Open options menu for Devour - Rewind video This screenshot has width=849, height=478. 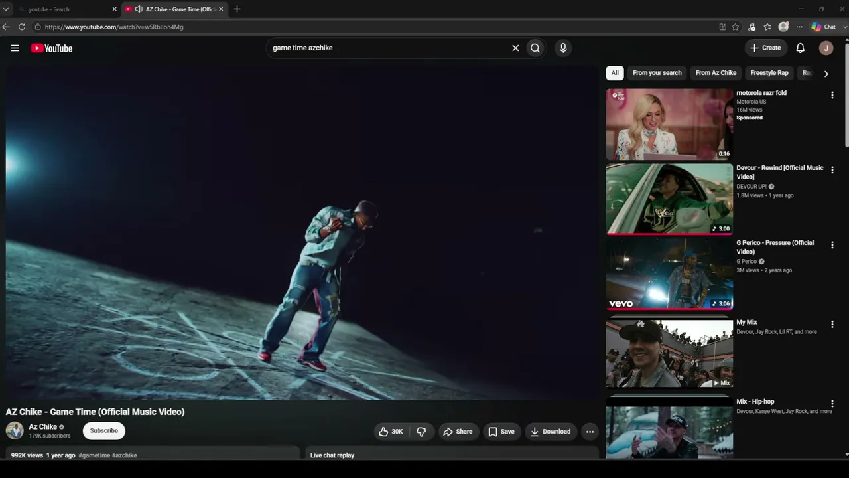pyautogui.click(x=832, y=170)
